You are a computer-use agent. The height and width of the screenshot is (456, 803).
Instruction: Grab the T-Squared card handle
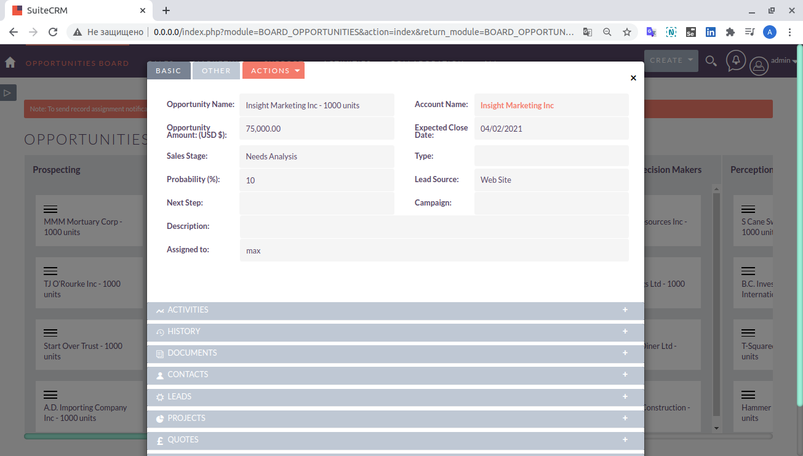(748, 333)
